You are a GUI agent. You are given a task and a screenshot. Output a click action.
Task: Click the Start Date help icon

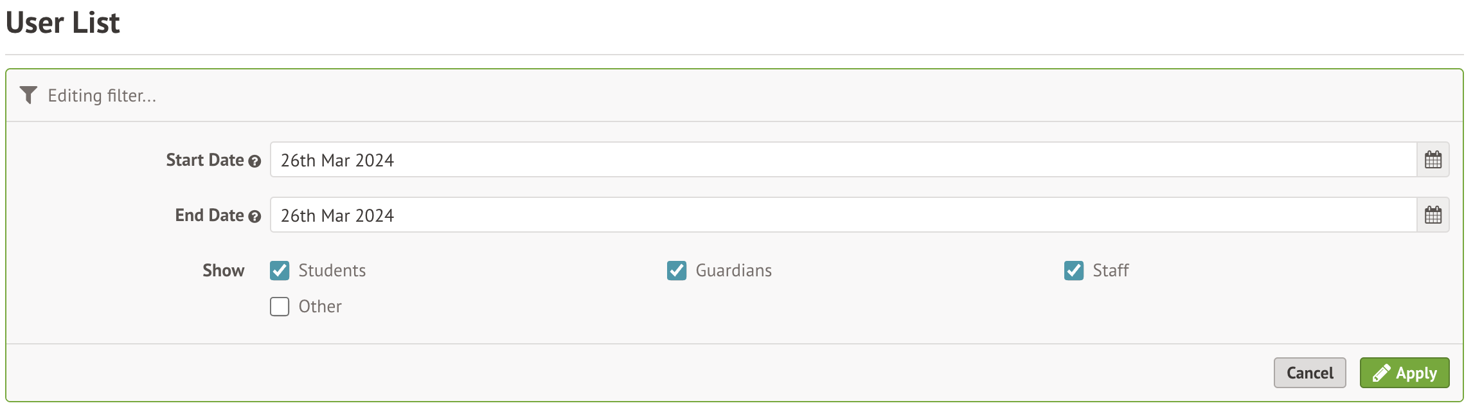[x=254, y=161]
